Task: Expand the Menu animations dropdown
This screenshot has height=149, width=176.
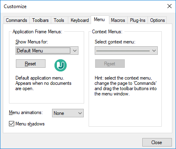Action: [x=68, y=113]
